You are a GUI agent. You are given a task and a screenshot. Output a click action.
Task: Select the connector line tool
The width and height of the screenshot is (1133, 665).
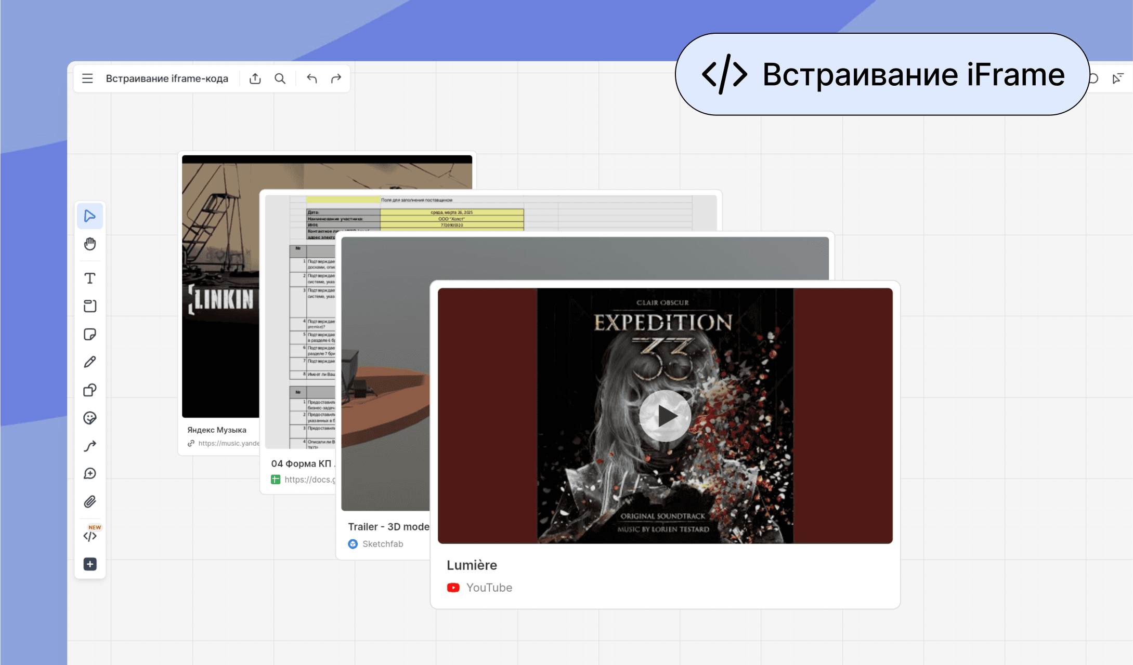tap(90, 446)
